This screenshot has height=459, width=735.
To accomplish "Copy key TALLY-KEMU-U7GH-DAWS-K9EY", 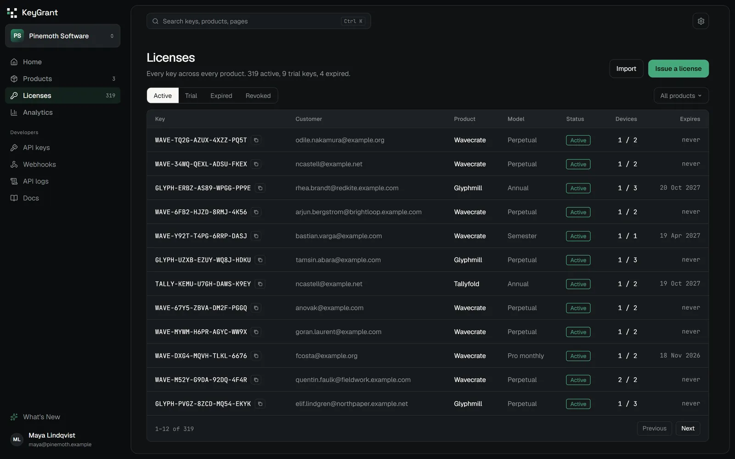I will click(x=260, y=284).
